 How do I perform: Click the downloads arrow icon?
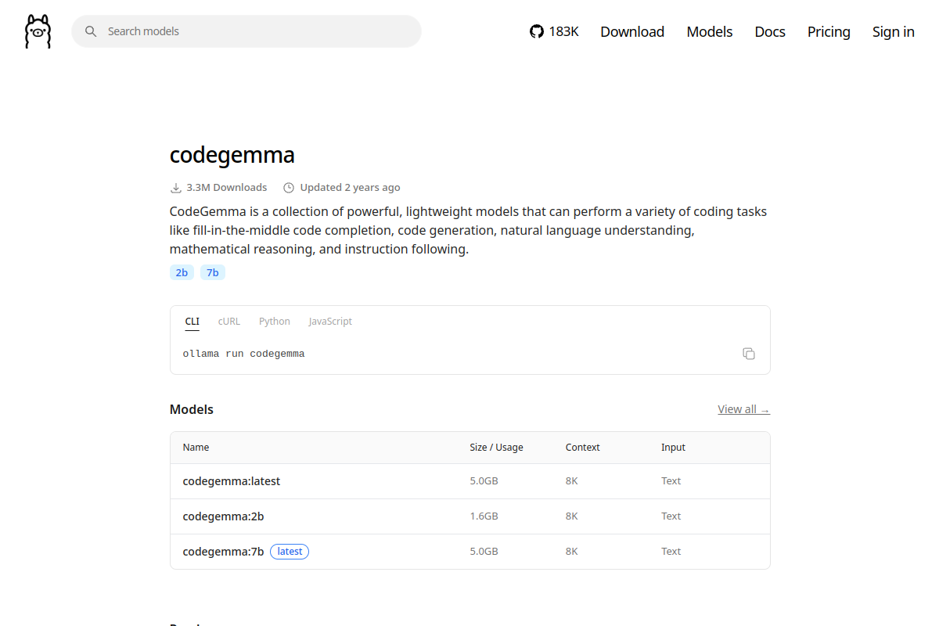(x=176, y=188)
